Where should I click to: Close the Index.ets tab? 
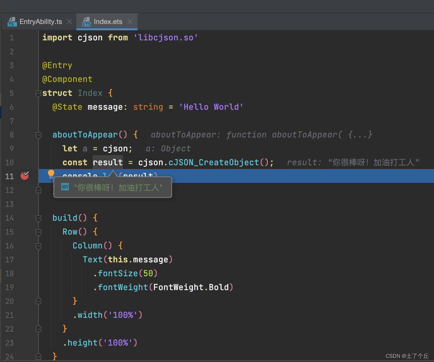tap(130, 21)
